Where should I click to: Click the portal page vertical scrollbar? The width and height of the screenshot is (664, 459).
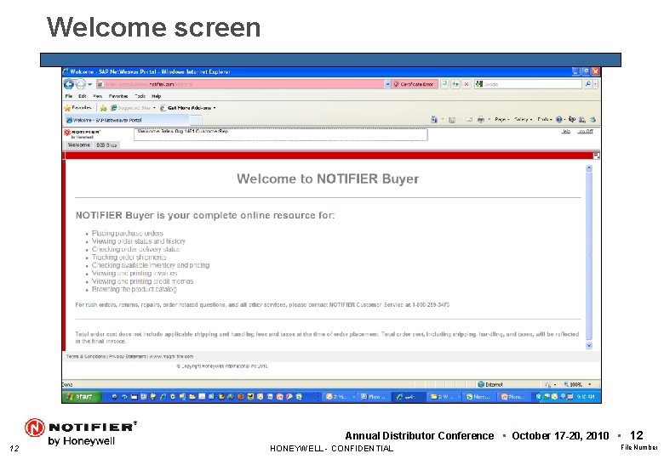[x=588, y=257]
